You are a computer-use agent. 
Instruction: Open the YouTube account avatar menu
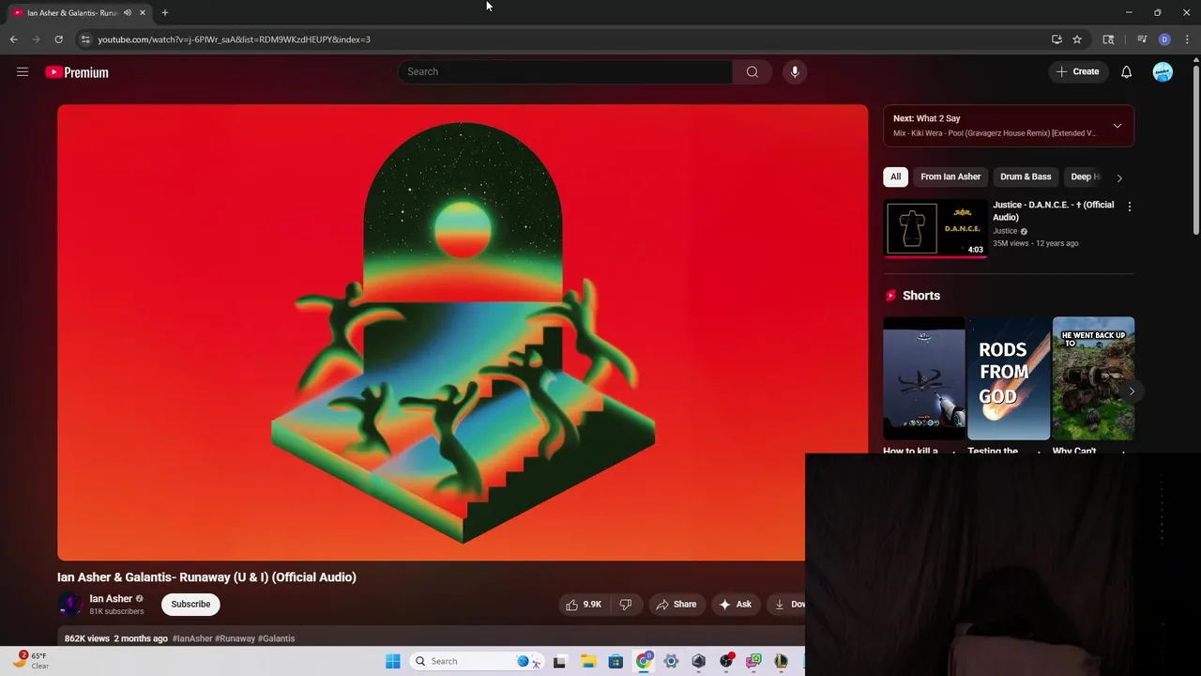tap(1163, 71)
